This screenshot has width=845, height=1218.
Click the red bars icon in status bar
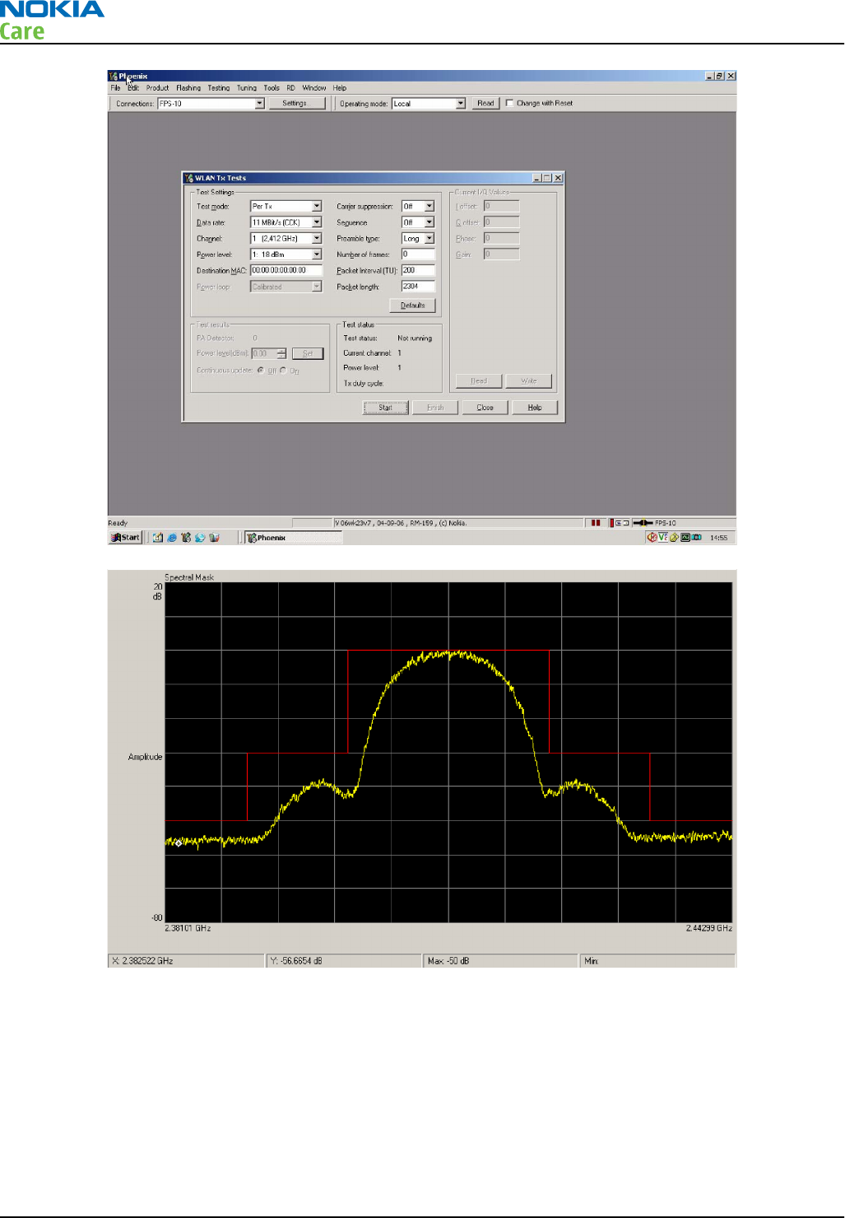[596, 523]
